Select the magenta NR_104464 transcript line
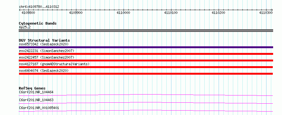Screen dimensions: 282x115 click(146, 95)
